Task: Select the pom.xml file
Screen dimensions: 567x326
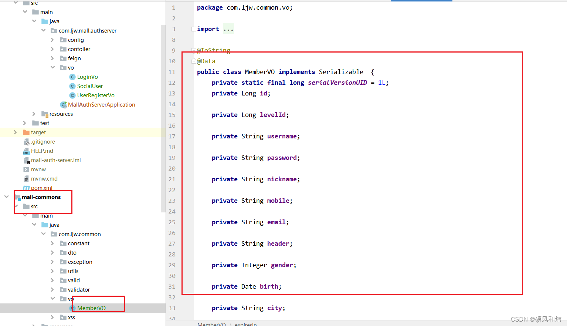Action: pos(41,188)
